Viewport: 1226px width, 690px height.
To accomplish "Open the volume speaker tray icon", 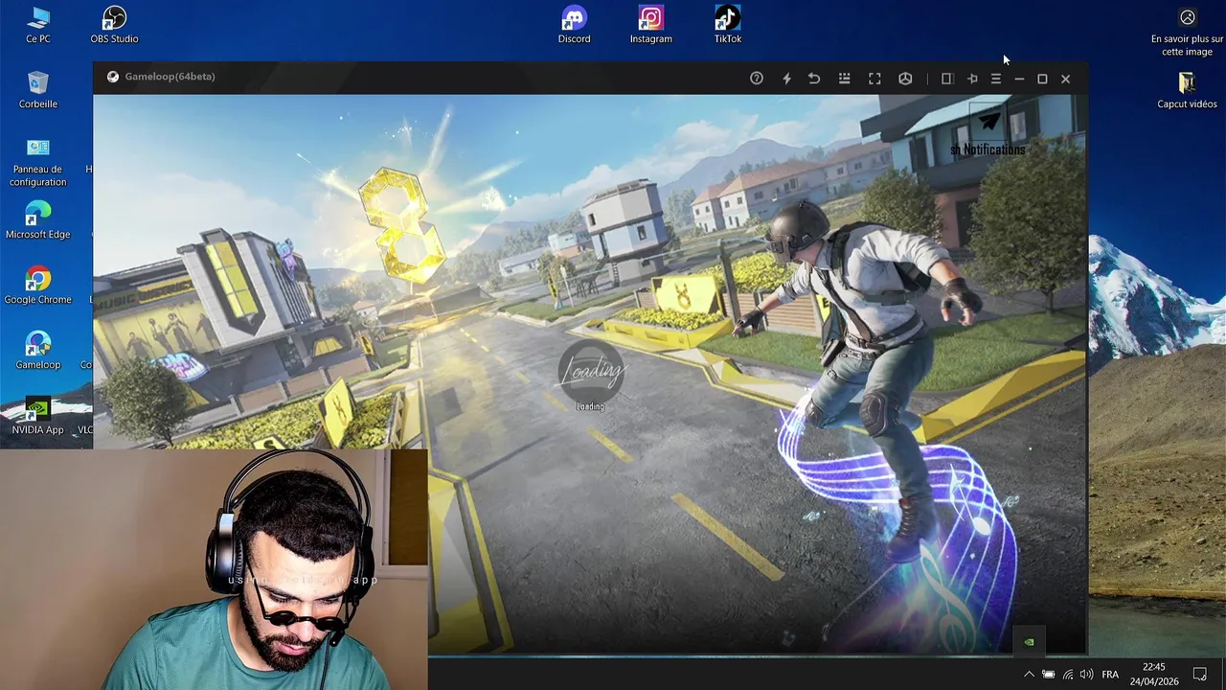I will pyautogui.click(x=1087, y=675).
